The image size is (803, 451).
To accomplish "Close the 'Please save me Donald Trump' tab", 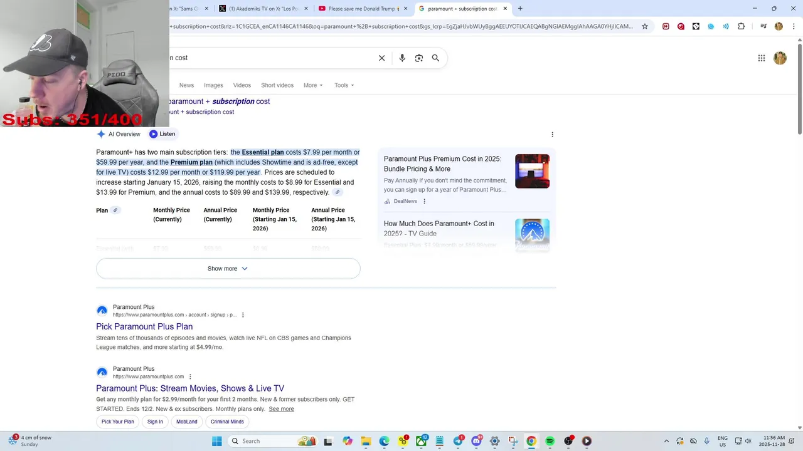I will (x=405, y=9).
